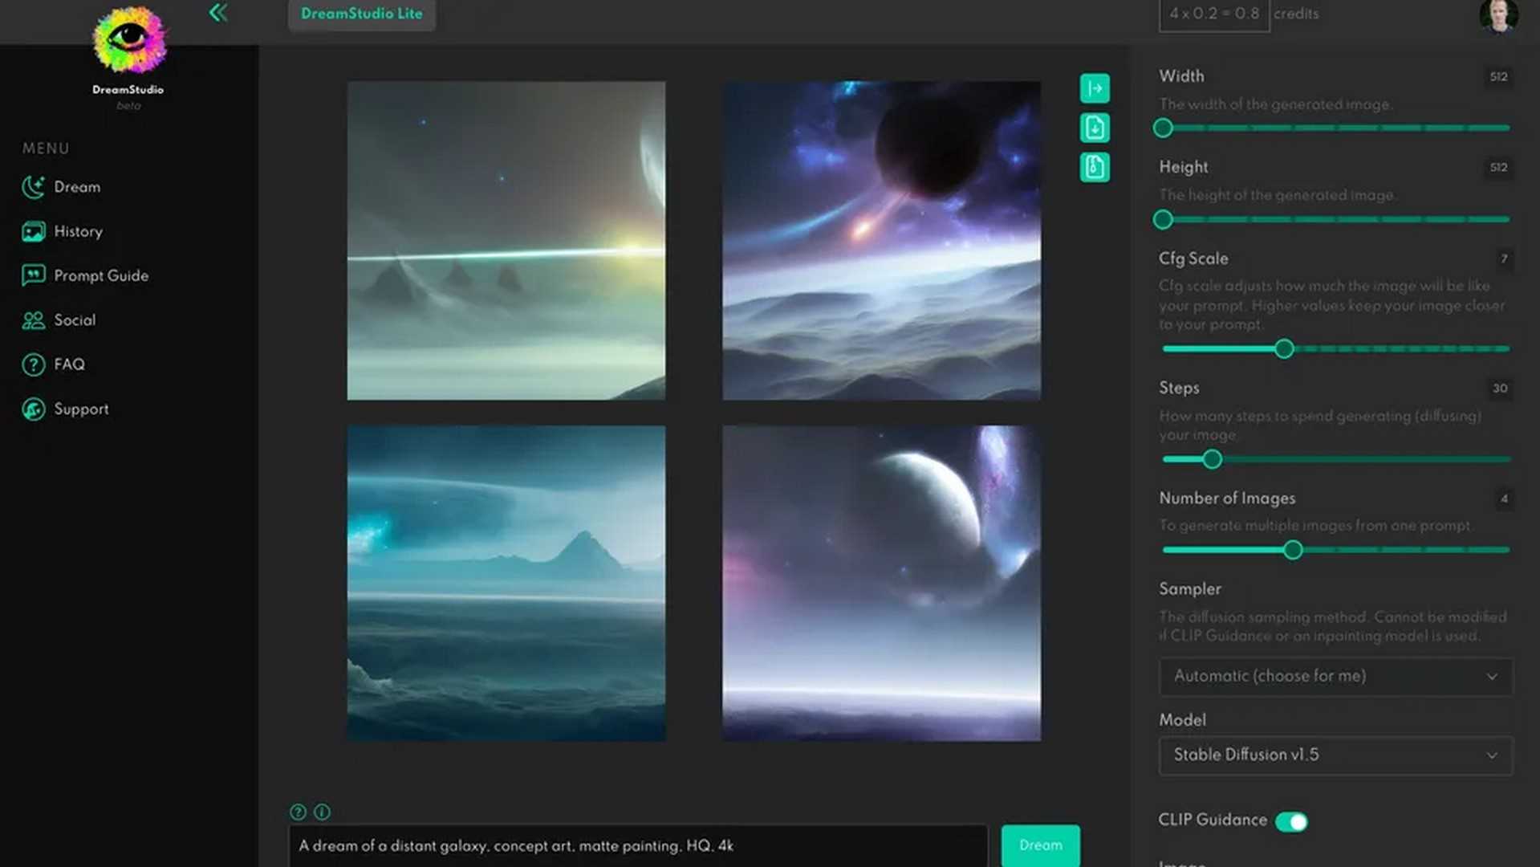Click the Social people icon
This screenshot has height=867, width=1540.
(x=33, y=320)
